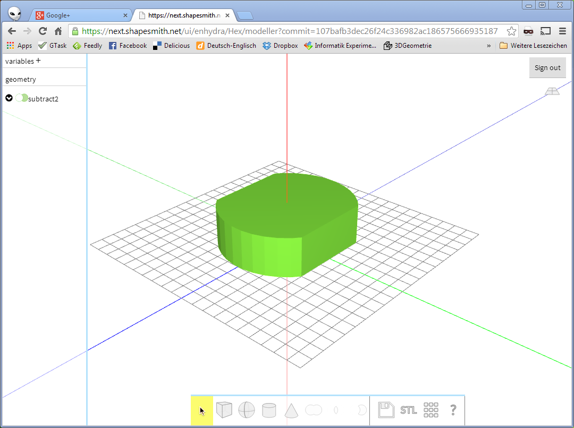Image resolution: width=574 pixels, height=428 pixels.
Task: Toggle the grid plane view icon
Action: [552, 91]
